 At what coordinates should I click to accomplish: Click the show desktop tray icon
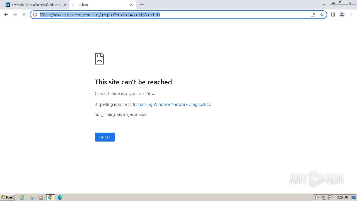[354, 197]
